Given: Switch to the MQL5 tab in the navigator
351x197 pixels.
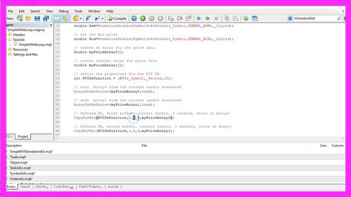Looking at the screenshot, I should [x=10, y=136].
